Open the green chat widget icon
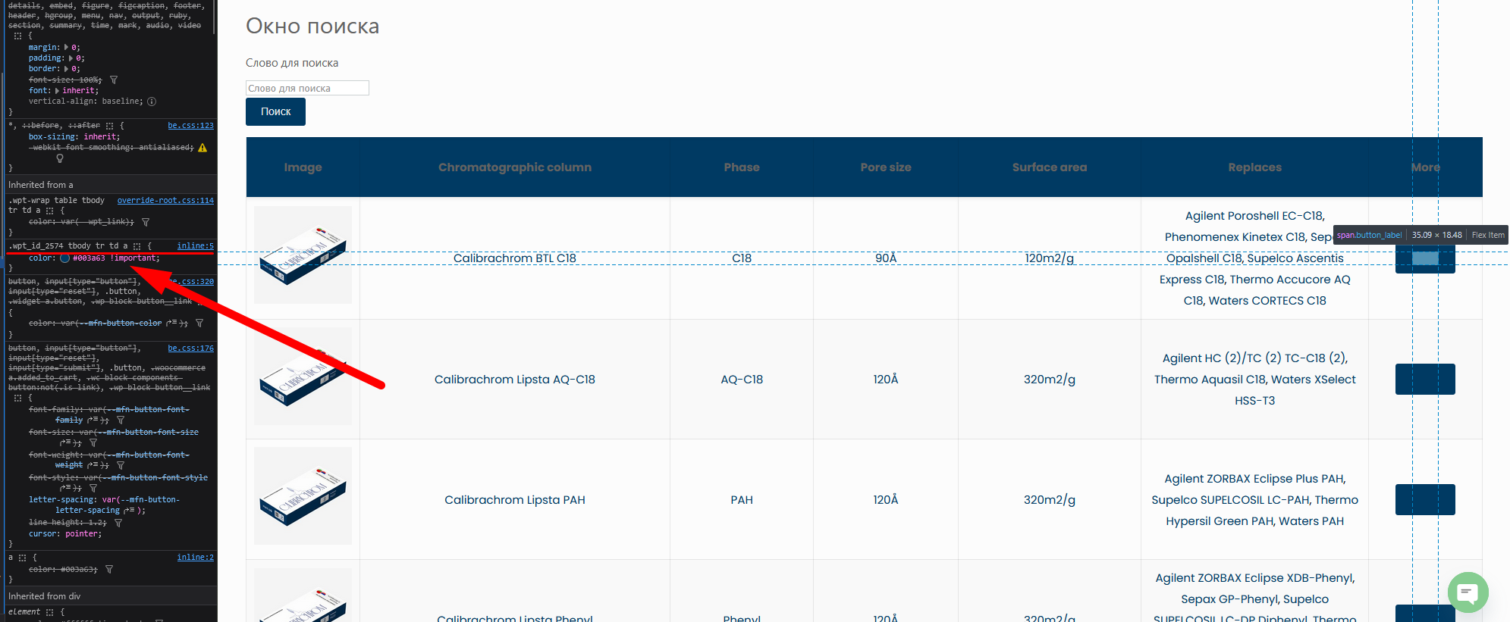Image resolution: width=1510 pixels, height=622 pixels. pos(1468,592)
